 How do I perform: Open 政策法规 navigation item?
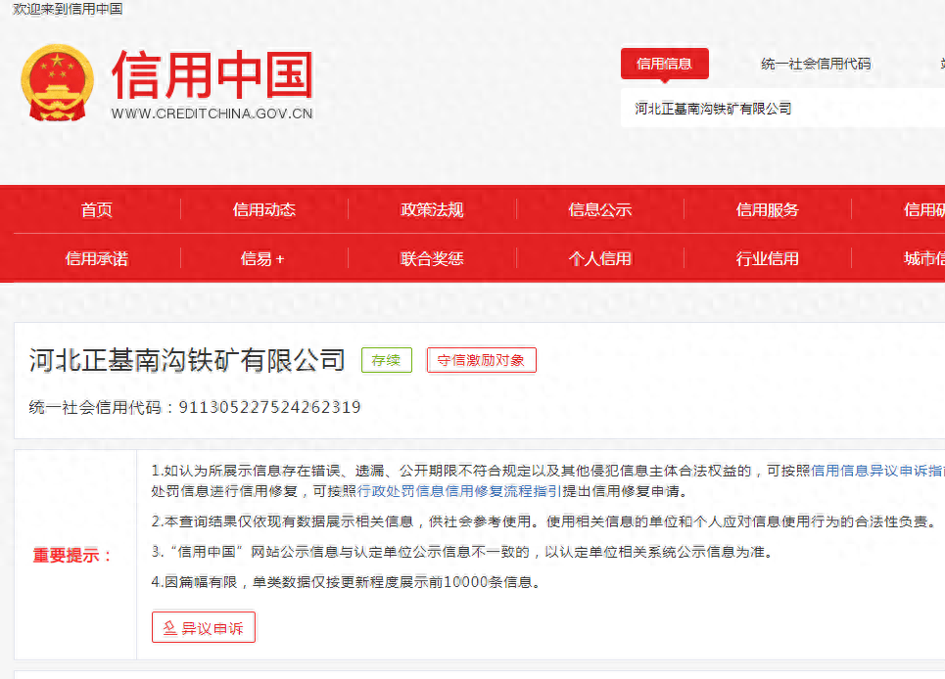coord(432,209)
